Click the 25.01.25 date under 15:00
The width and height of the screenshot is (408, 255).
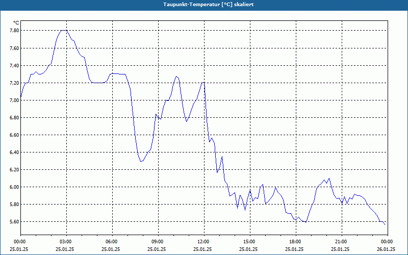(x=248, y=249)
